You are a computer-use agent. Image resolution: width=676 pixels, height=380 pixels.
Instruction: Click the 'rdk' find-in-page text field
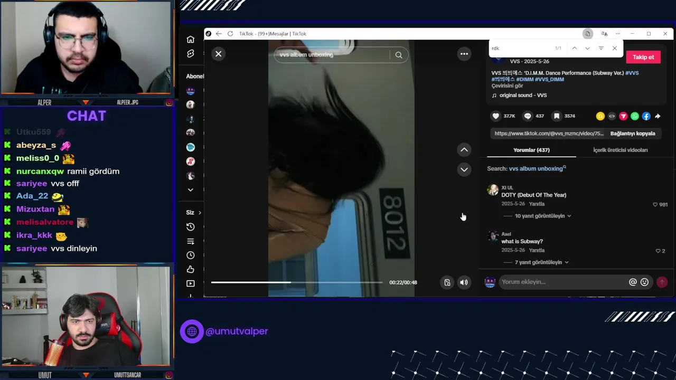click(x=520, y=48)
